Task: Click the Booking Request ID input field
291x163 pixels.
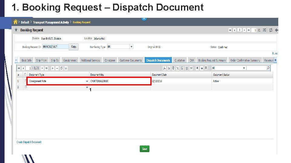Action: [55, 46]
